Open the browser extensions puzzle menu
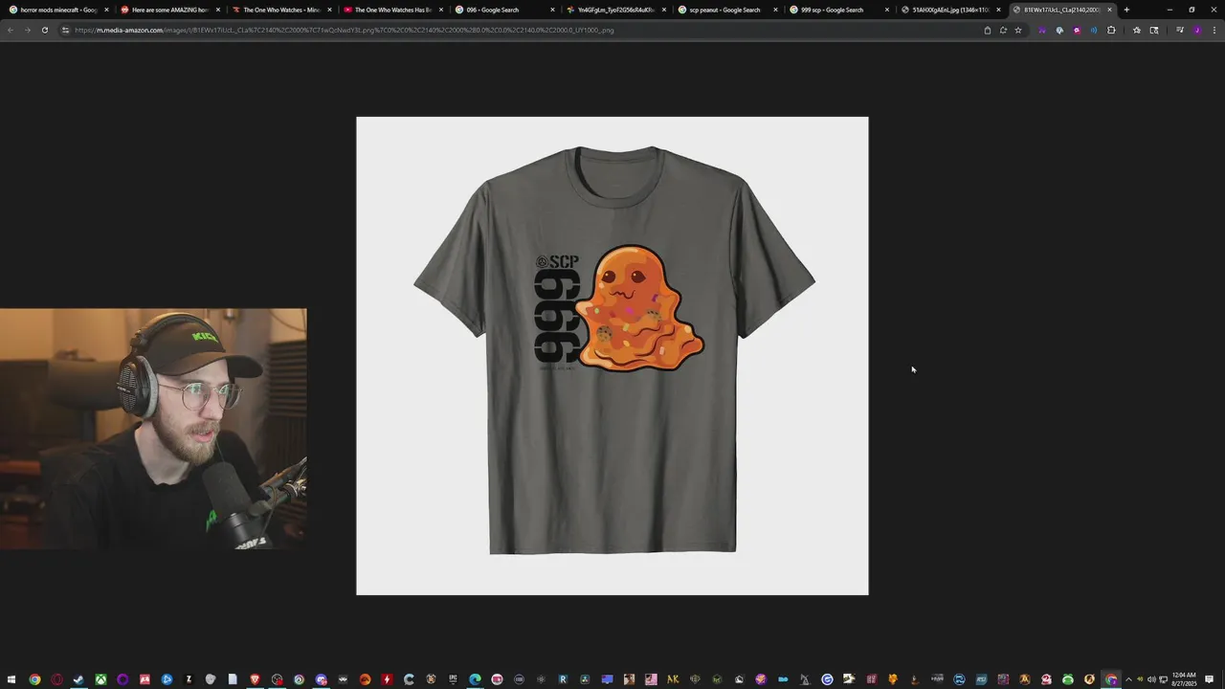The height and width of the screenshot is (689, 1225). point(1111,30)
